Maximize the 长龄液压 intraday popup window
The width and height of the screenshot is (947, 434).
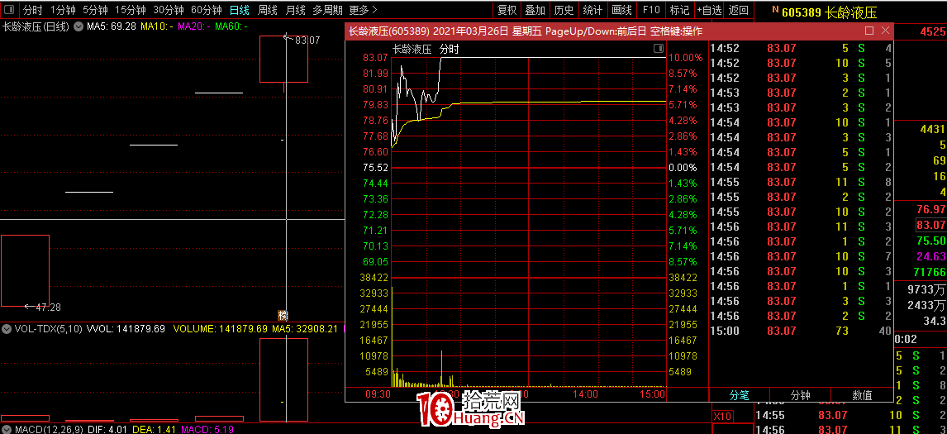click(x=869, y=31)
